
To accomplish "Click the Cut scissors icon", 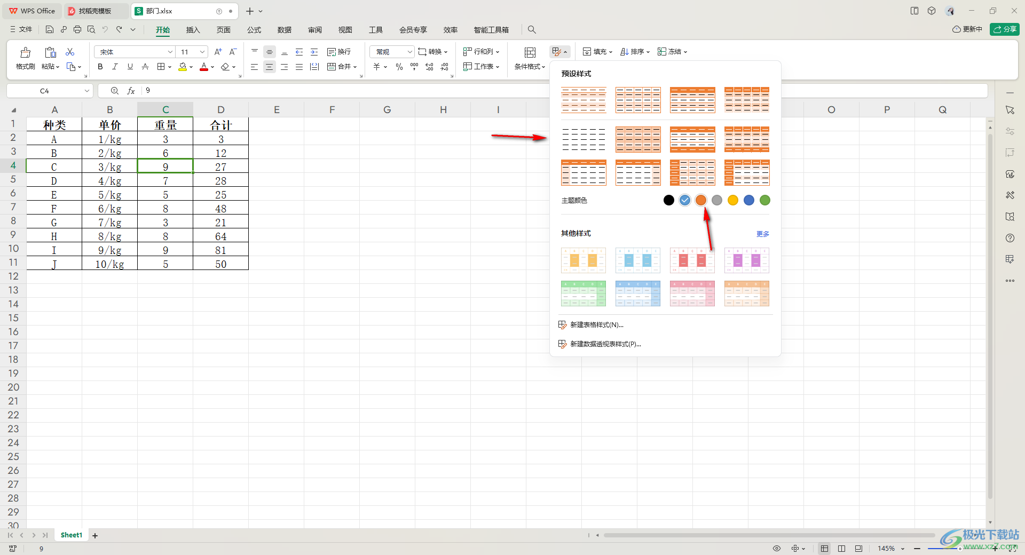I will 70,52.
